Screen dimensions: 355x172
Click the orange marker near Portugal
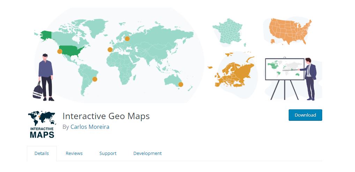[x=110, y=50]
